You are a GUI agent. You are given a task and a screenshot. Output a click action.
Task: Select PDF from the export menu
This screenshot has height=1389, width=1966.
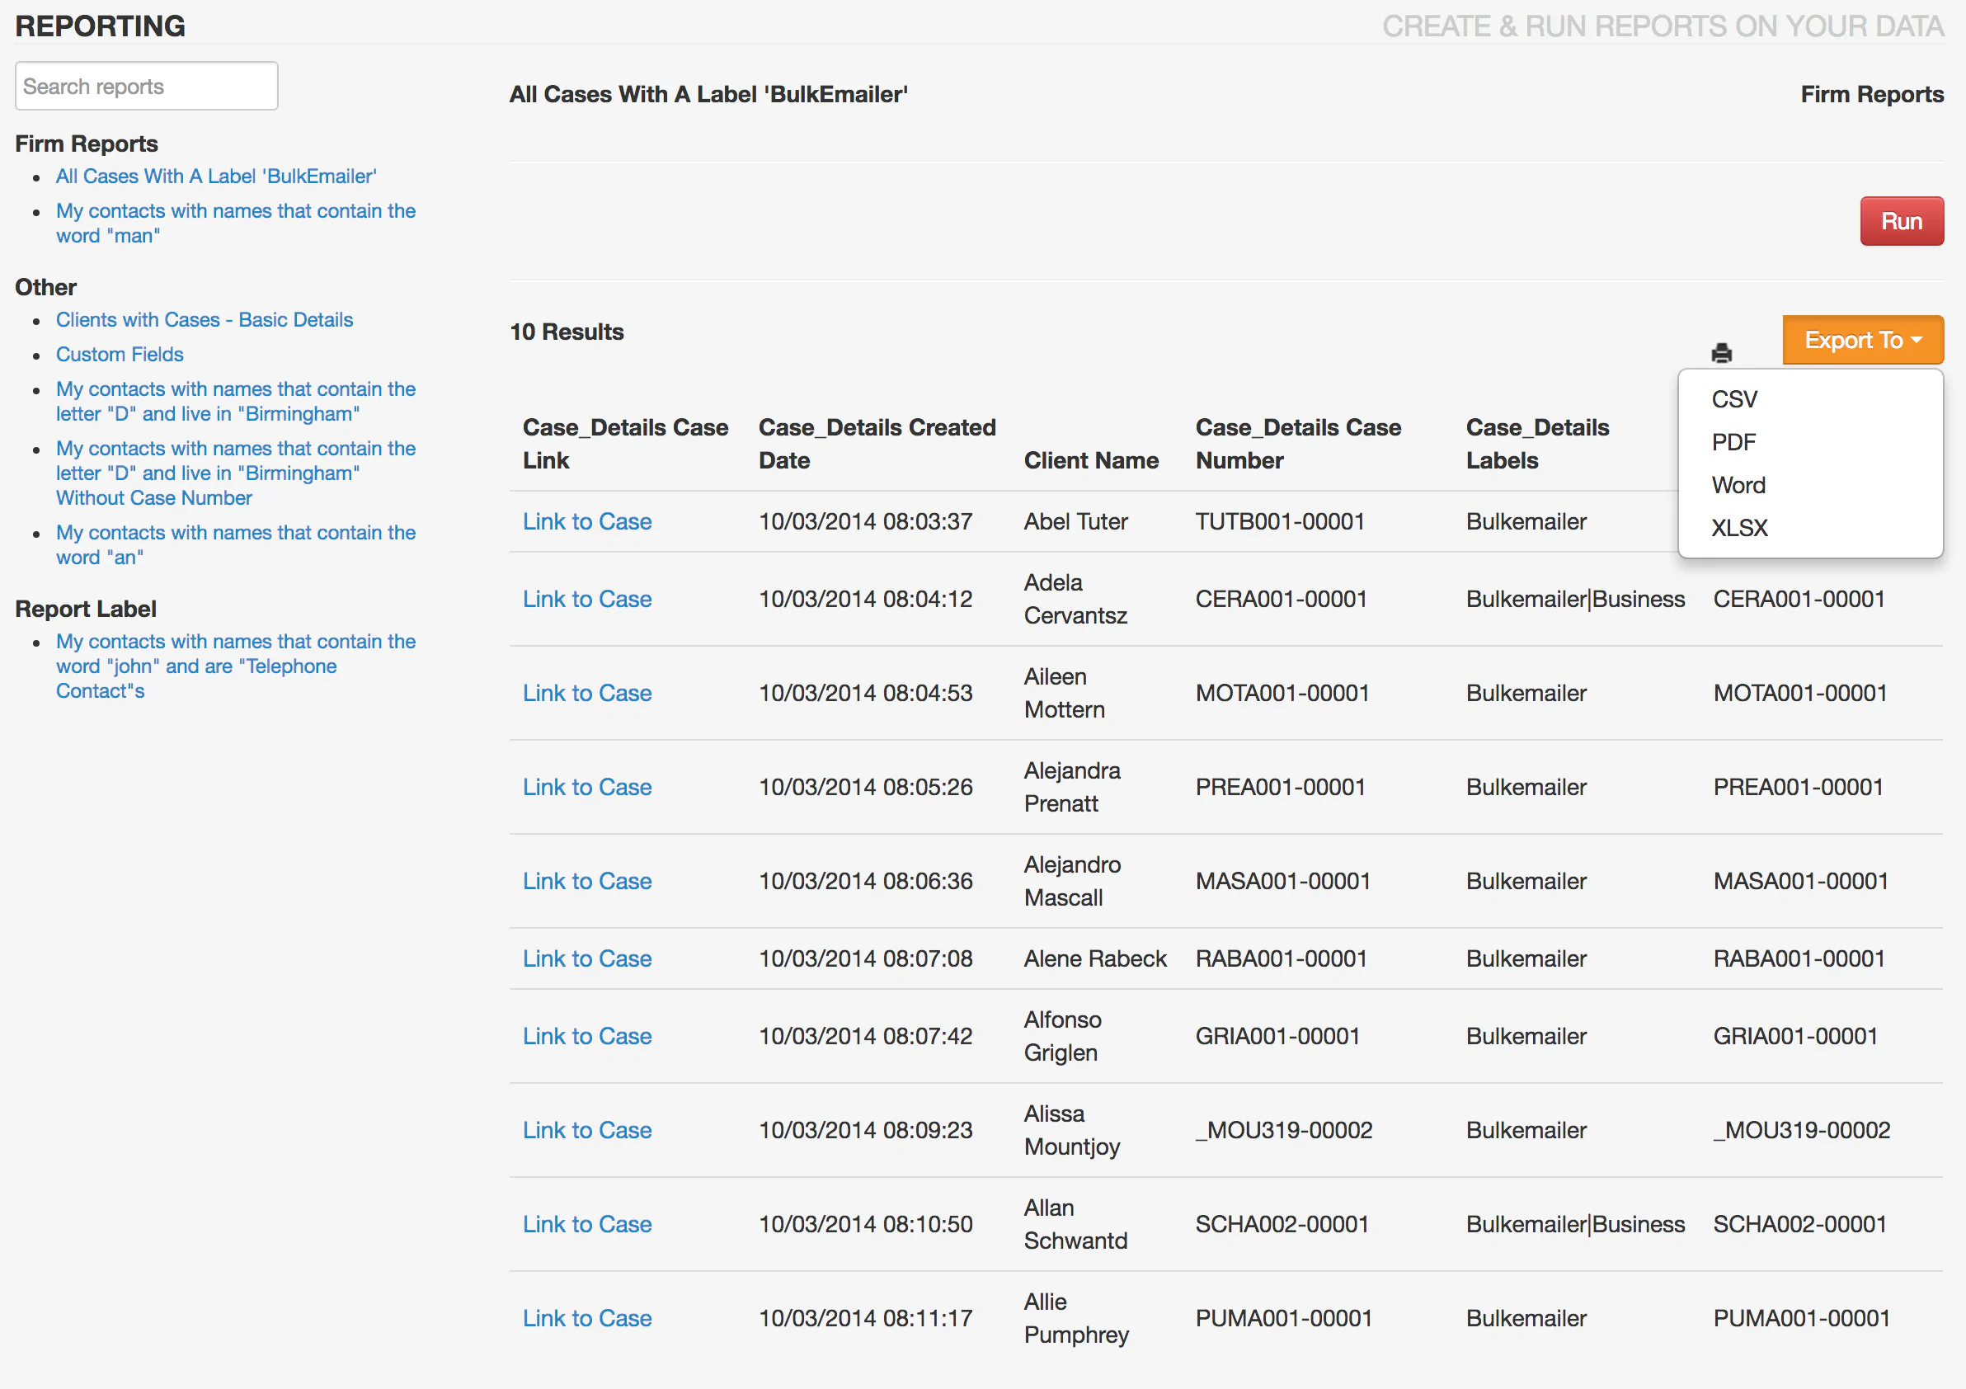coord(1733,442)
